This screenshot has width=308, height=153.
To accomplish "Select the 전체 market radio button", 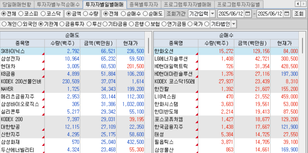I will [4, 14].
